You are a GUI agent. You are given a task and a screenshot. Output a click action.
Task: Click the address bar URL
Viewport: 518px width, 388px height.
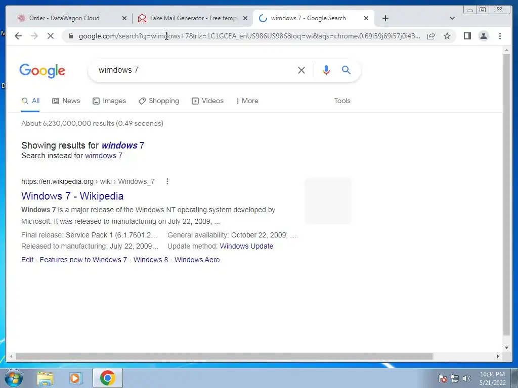(249, 36)
